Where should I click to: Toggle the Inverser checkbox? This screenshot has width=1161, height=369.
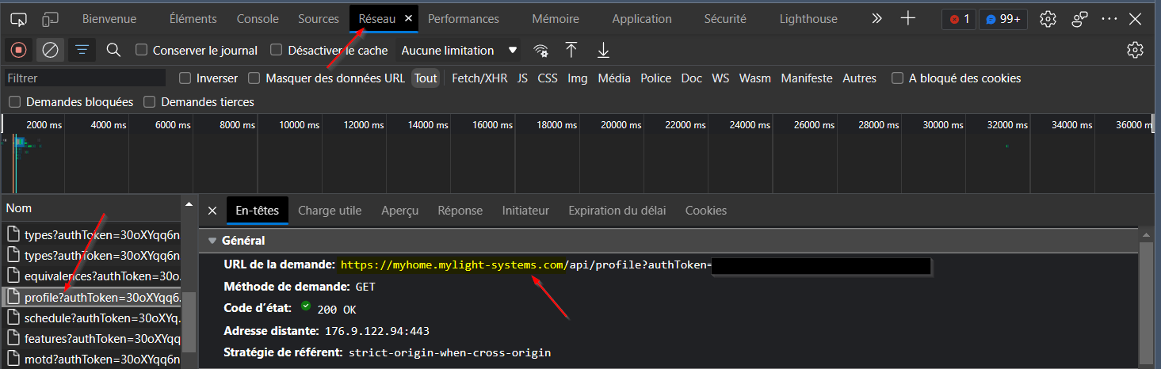(185, 78)
